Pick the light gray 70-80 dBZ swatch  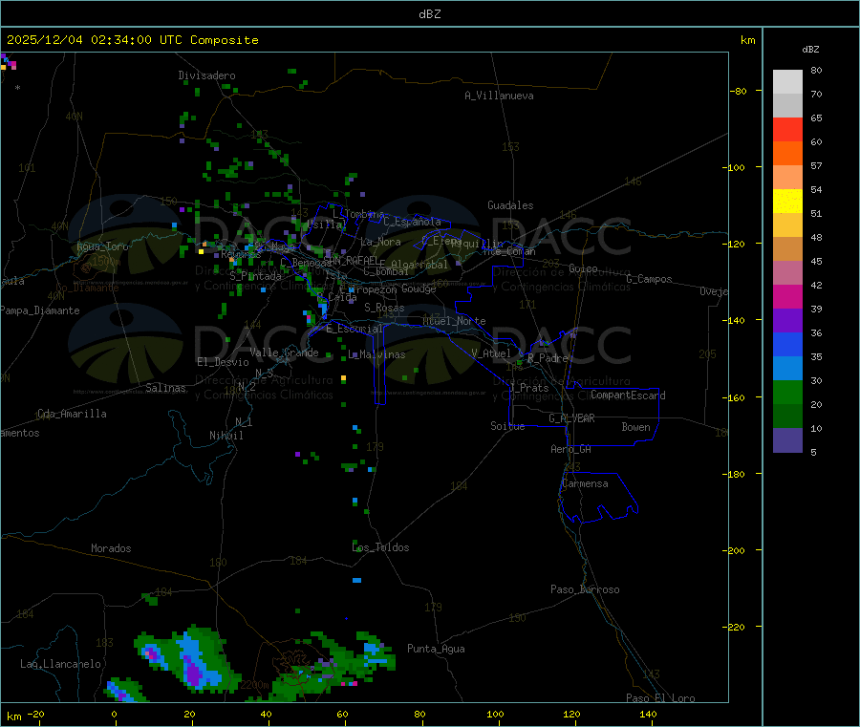tap(787, 82)
